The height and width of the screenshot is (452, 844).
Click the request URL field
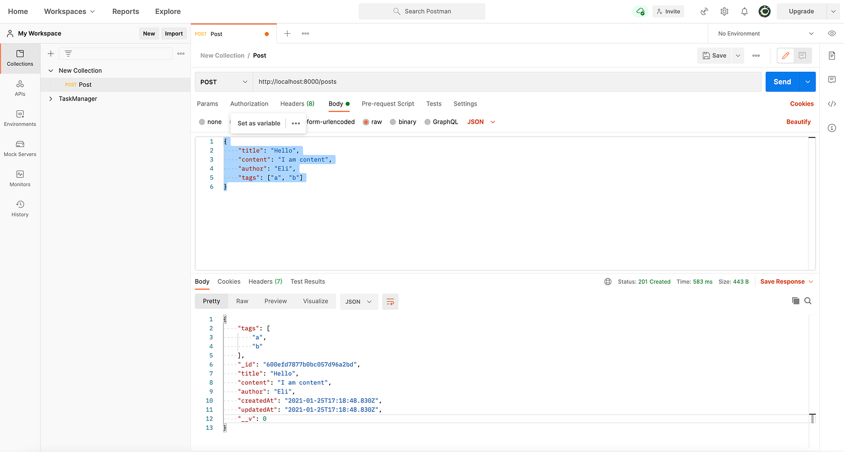(422, 81)
